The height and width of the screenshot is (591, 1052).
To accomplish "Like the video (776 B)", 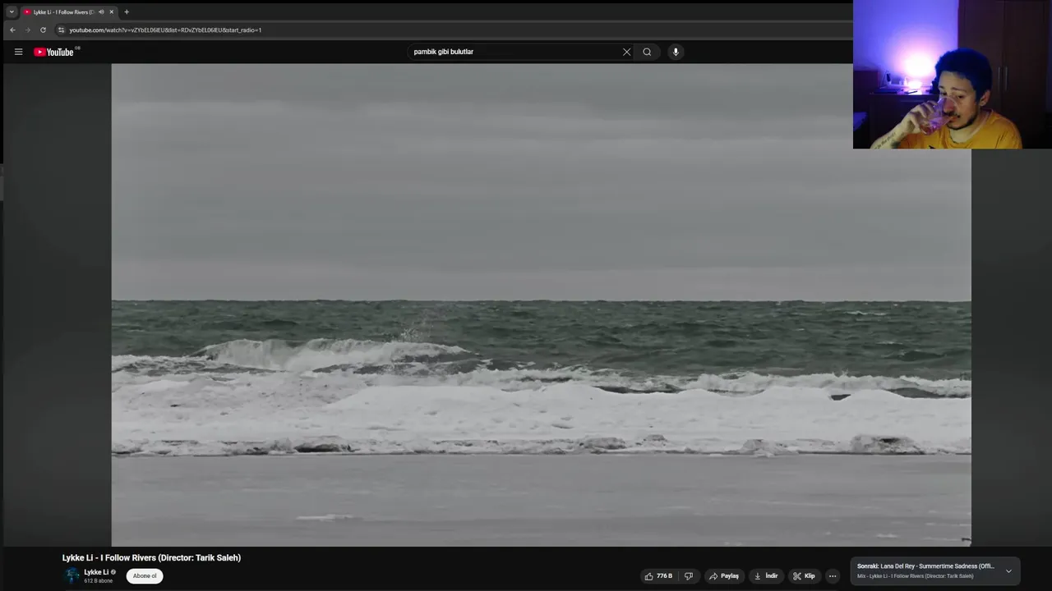I will point(659,576).
